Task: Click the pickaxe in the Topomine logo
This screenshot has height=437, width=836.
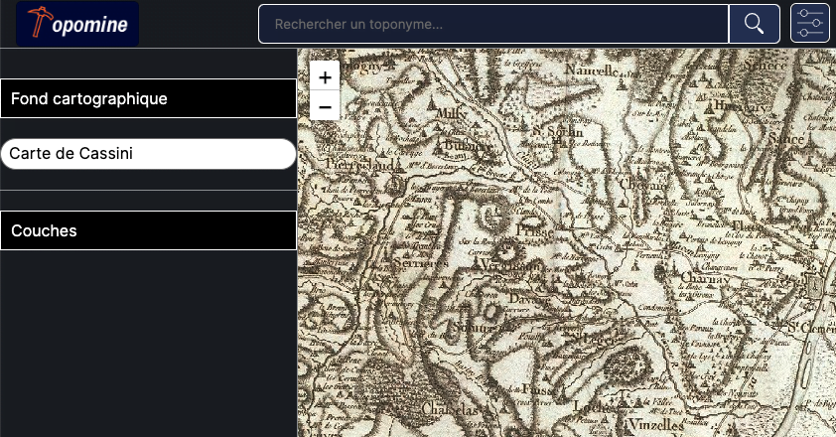Action: click(x=40, y=22)
